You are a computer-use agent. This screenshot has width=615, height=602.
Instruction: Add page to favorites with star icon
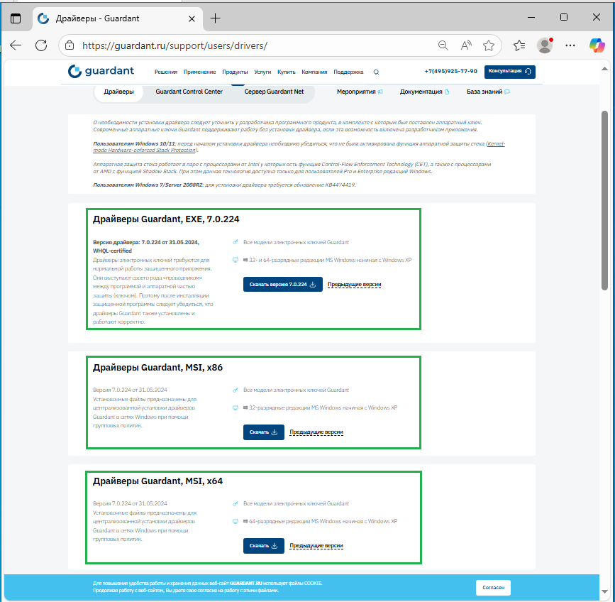pyautogui.click(x=489, y=45)
